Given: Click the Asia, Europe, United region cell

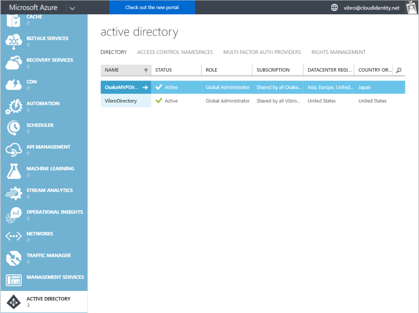Looking at the screenshot, I should [330, 87].
